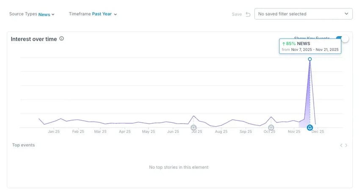Click the undo arrow next to Save
This screenshot has height=196, width=362.
coord(248,14)
